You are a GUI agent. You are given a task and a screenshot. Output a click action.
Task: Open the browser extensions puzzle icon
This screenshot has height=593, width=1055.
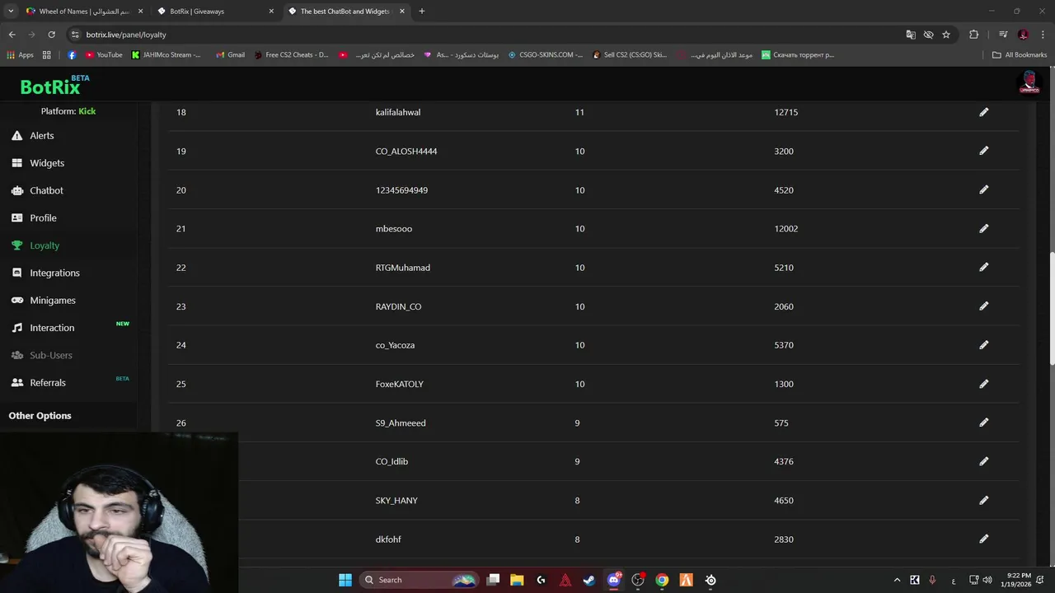coord(973,35)
